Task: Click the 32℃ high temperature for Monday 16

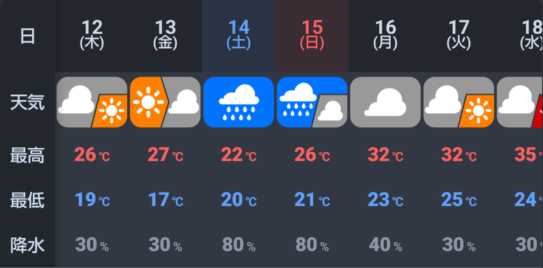Action: (x=386, y=155)
